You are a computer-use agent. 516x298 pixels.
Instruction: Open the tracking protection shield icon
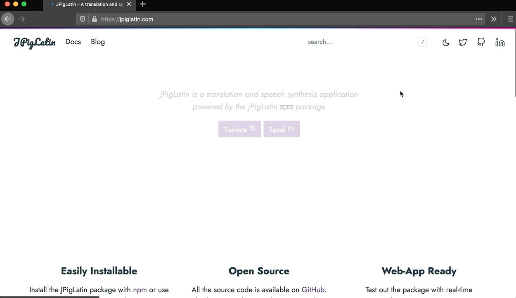pos(83,19)
